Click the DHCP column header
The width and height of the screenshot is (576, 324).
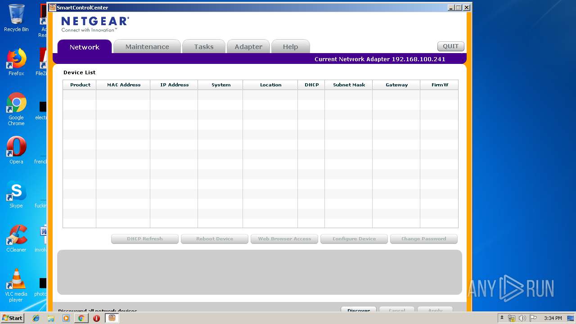pos(311,85)
